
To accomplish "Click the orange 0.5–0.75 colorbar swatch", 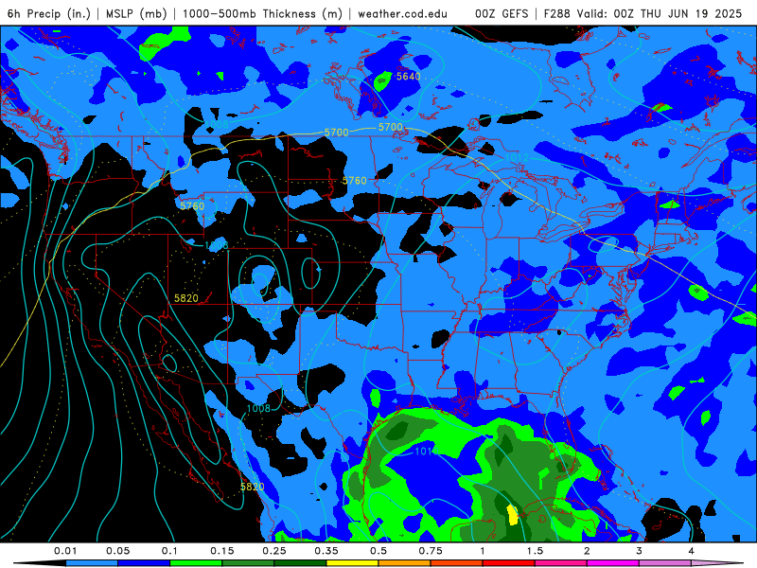I will 405,563.
